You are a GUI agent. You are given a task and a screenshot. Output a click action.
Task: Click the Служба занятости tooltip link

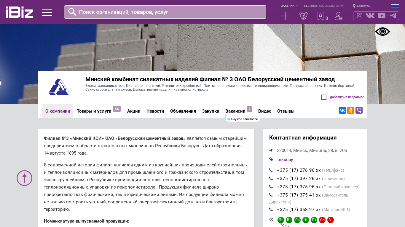[243, 119]
